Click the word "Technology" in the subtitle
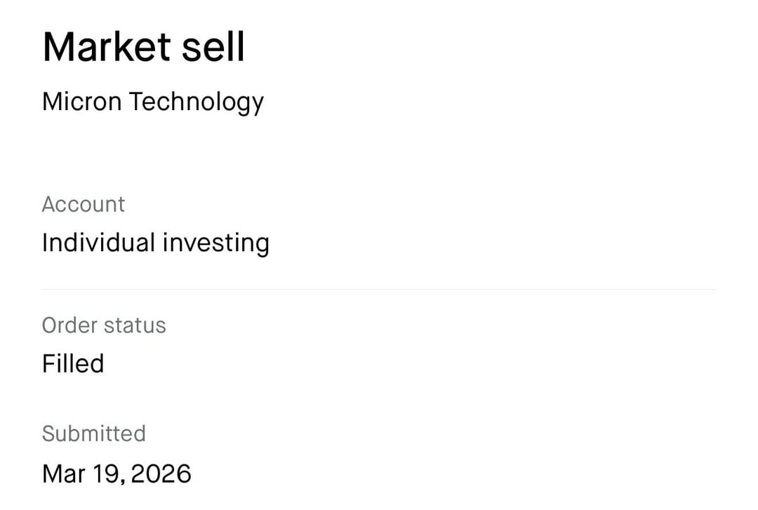The width and height of the screenshot is (758, 510). click(196, 102)
